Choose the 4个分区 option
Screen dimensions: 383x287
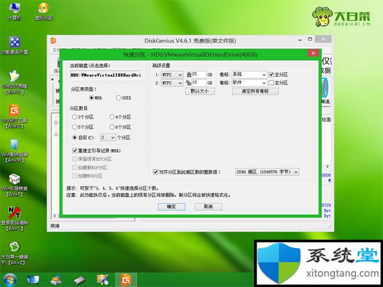[x=120, y=117]
